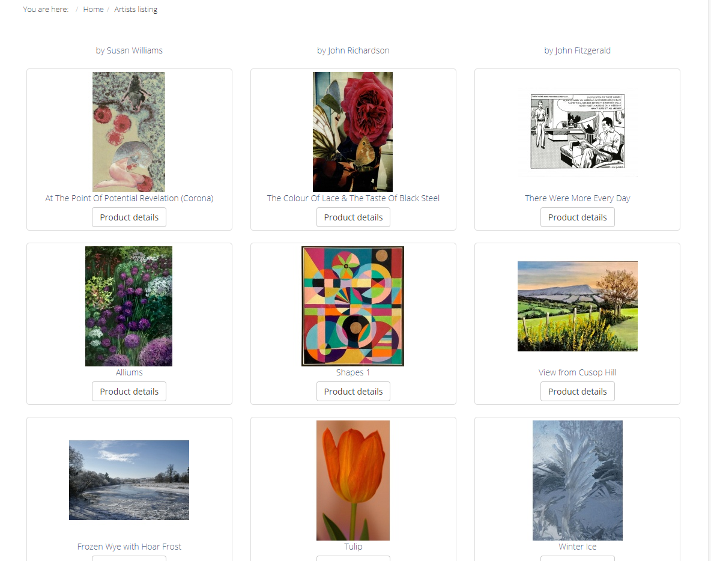
Task: Open the View from Cusop Hill painting
Action: 578,306
